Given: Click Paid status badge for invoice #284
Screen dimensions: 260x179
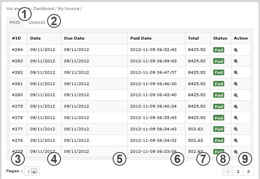Looking at the screenshot, I should pyautogui.click(x=219, y=50).
